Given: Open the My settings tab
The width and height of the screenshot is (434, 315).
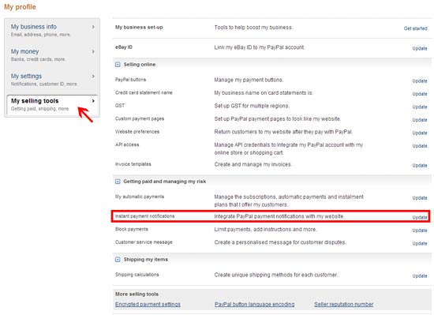Looking at the screenshot, I should pyautogui.click(x=52, y=80).
